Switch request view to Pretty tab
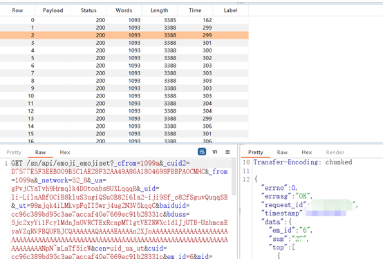383x259 pixels. (14, 153)
